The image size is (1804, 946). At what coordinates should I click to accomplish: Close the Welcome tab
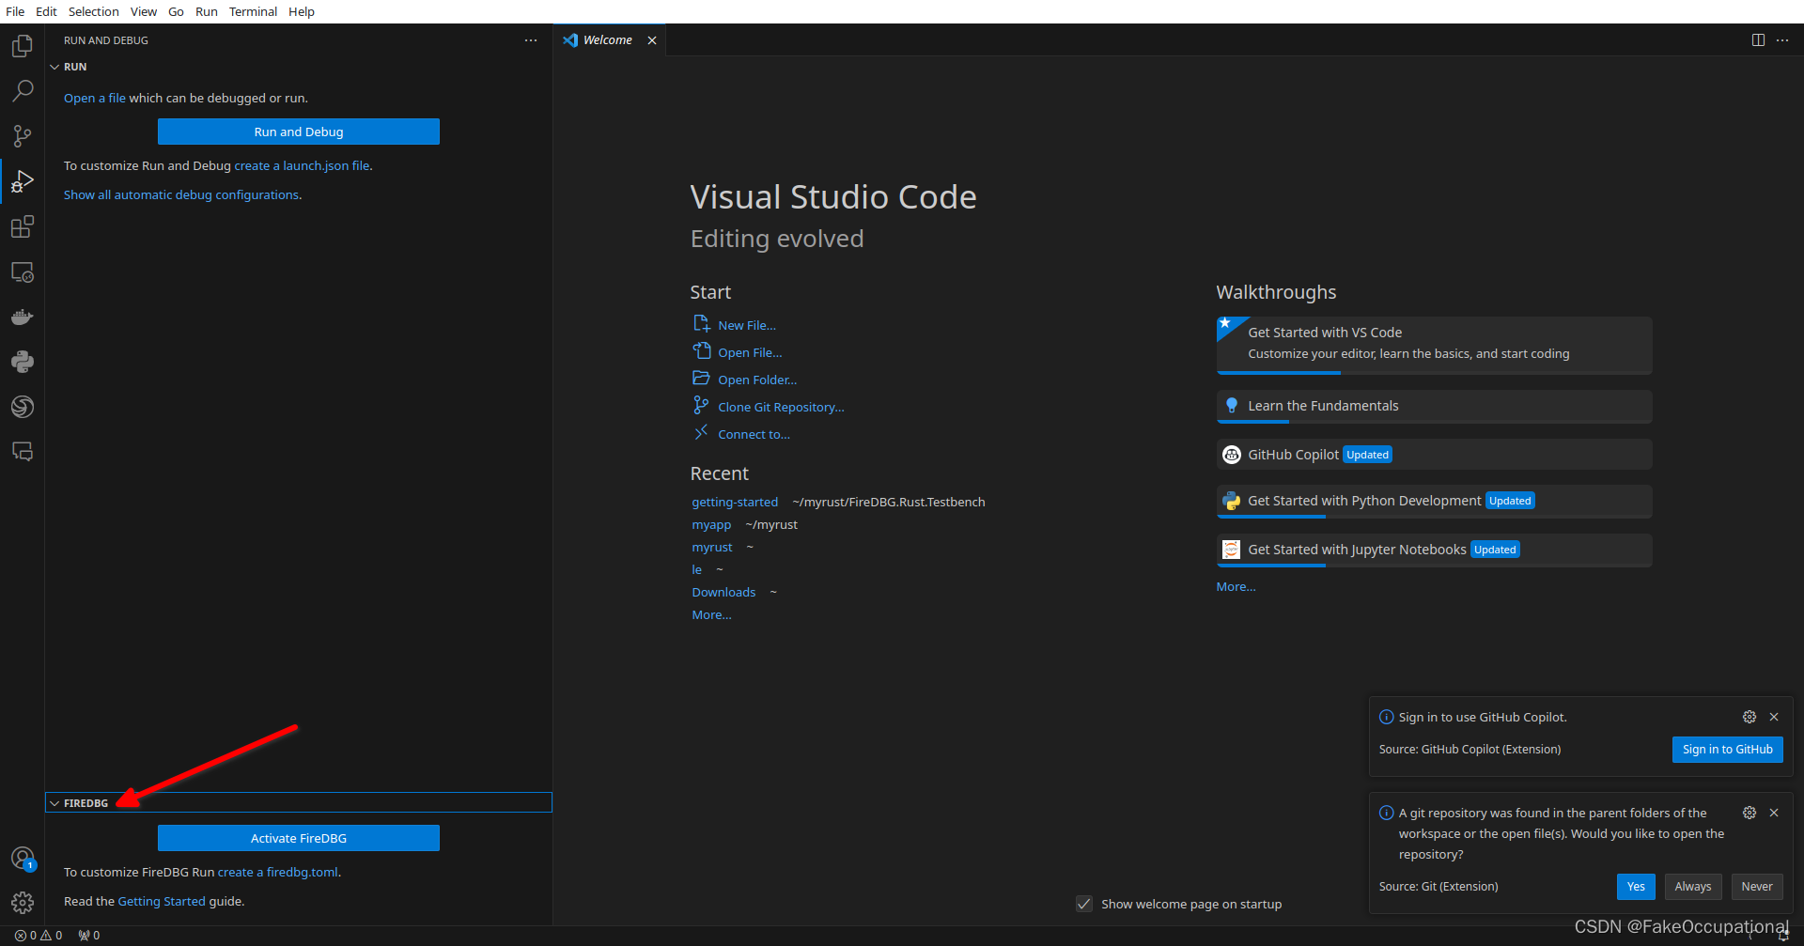click(x=652, y=40)
